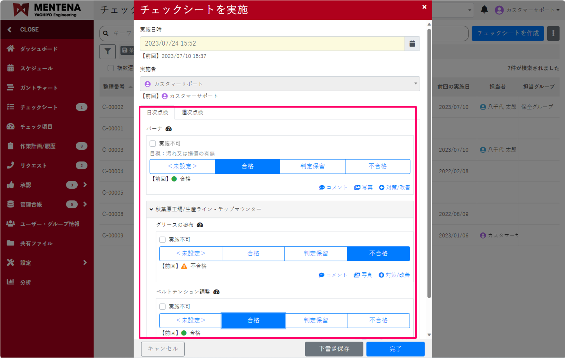Open the 分析 sidebar item

click(x=25, y=282)
